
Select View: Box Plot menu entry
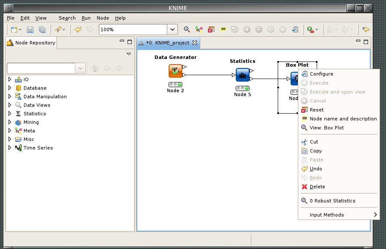tap(326, 128)
